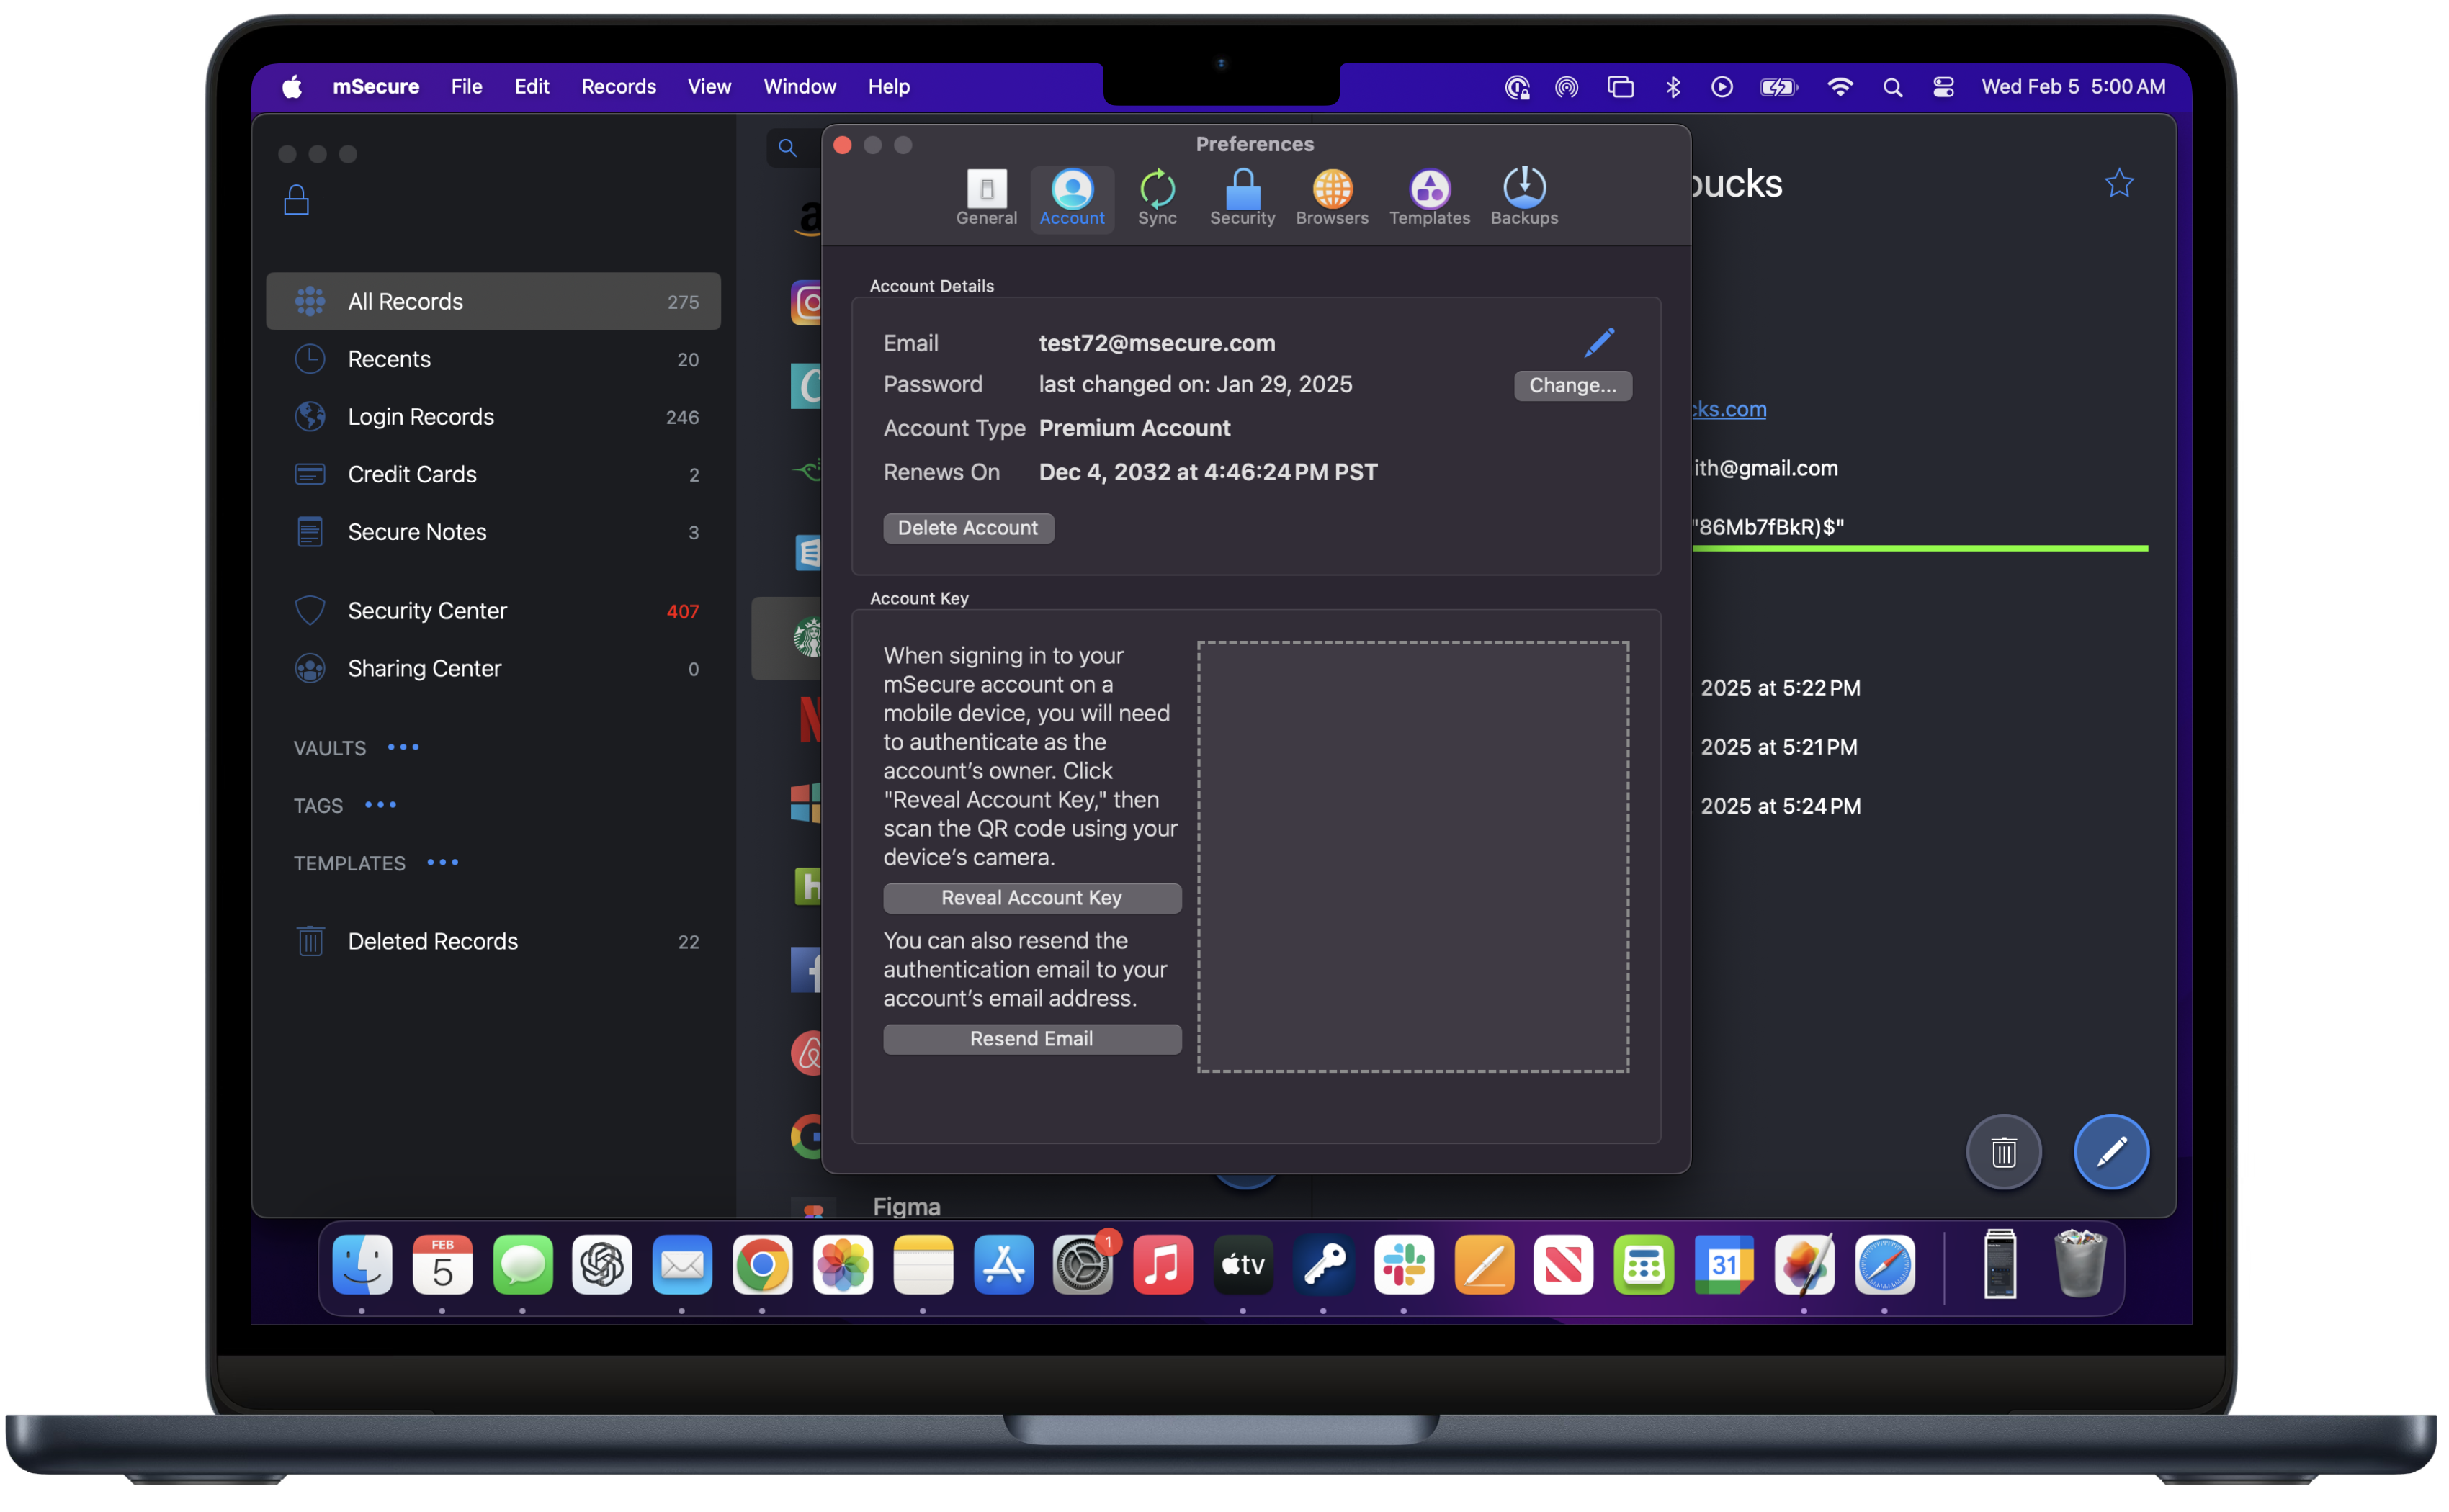Open the Templates preferences tab
Screen dimensions: 2449x1512
(x=1428, y=198)
